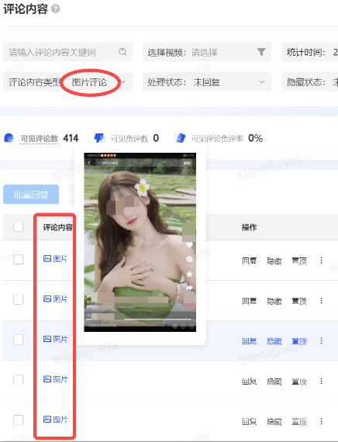Click blue 置顶 in highlighted third row
This screenshot has width=338, height=442.
(x=299, y=341)
